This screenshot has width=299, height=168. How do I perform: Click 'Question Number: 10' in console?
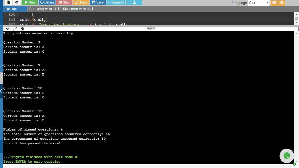[x=23, y=88]
